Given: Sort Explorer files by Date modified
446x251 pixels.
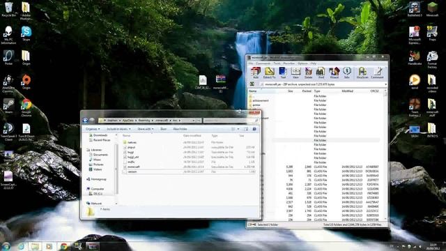Looking at the screenshot, I should tap(192, 136).
